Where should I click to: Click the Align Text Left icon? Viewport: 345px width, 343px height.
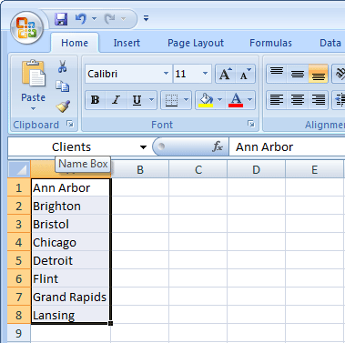tap(277, 99)
